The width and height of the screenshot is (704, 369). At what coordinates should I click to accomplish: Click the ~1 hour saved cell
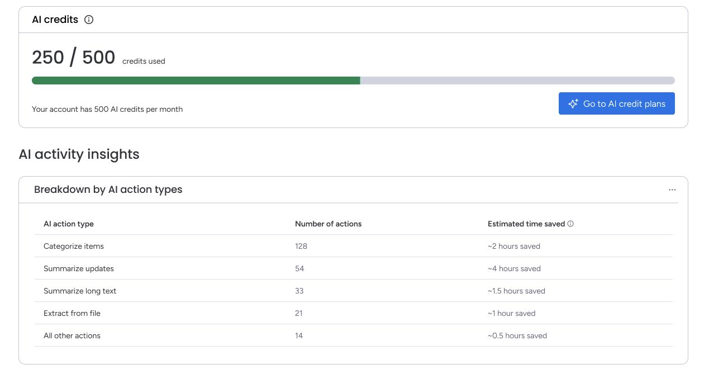[512, 313]
